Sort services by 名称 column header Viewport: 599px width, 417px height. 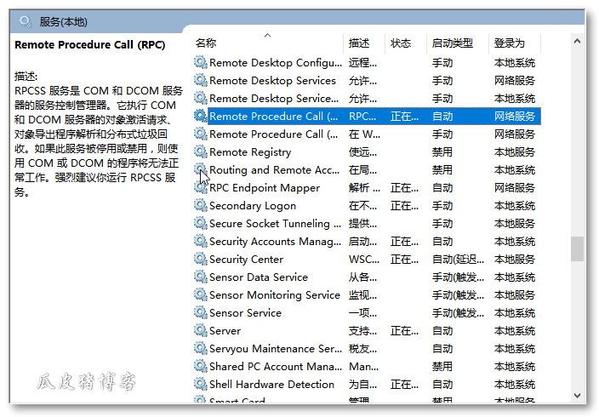206,43
